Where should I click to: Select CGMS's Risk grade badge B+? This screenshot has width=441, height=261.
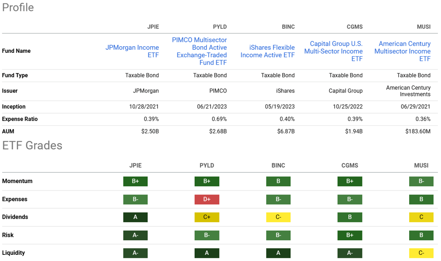click(x=350, y=235)
